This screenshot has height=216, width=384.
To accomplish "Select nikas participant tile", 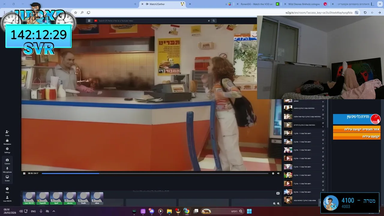I will click(97, 198).
